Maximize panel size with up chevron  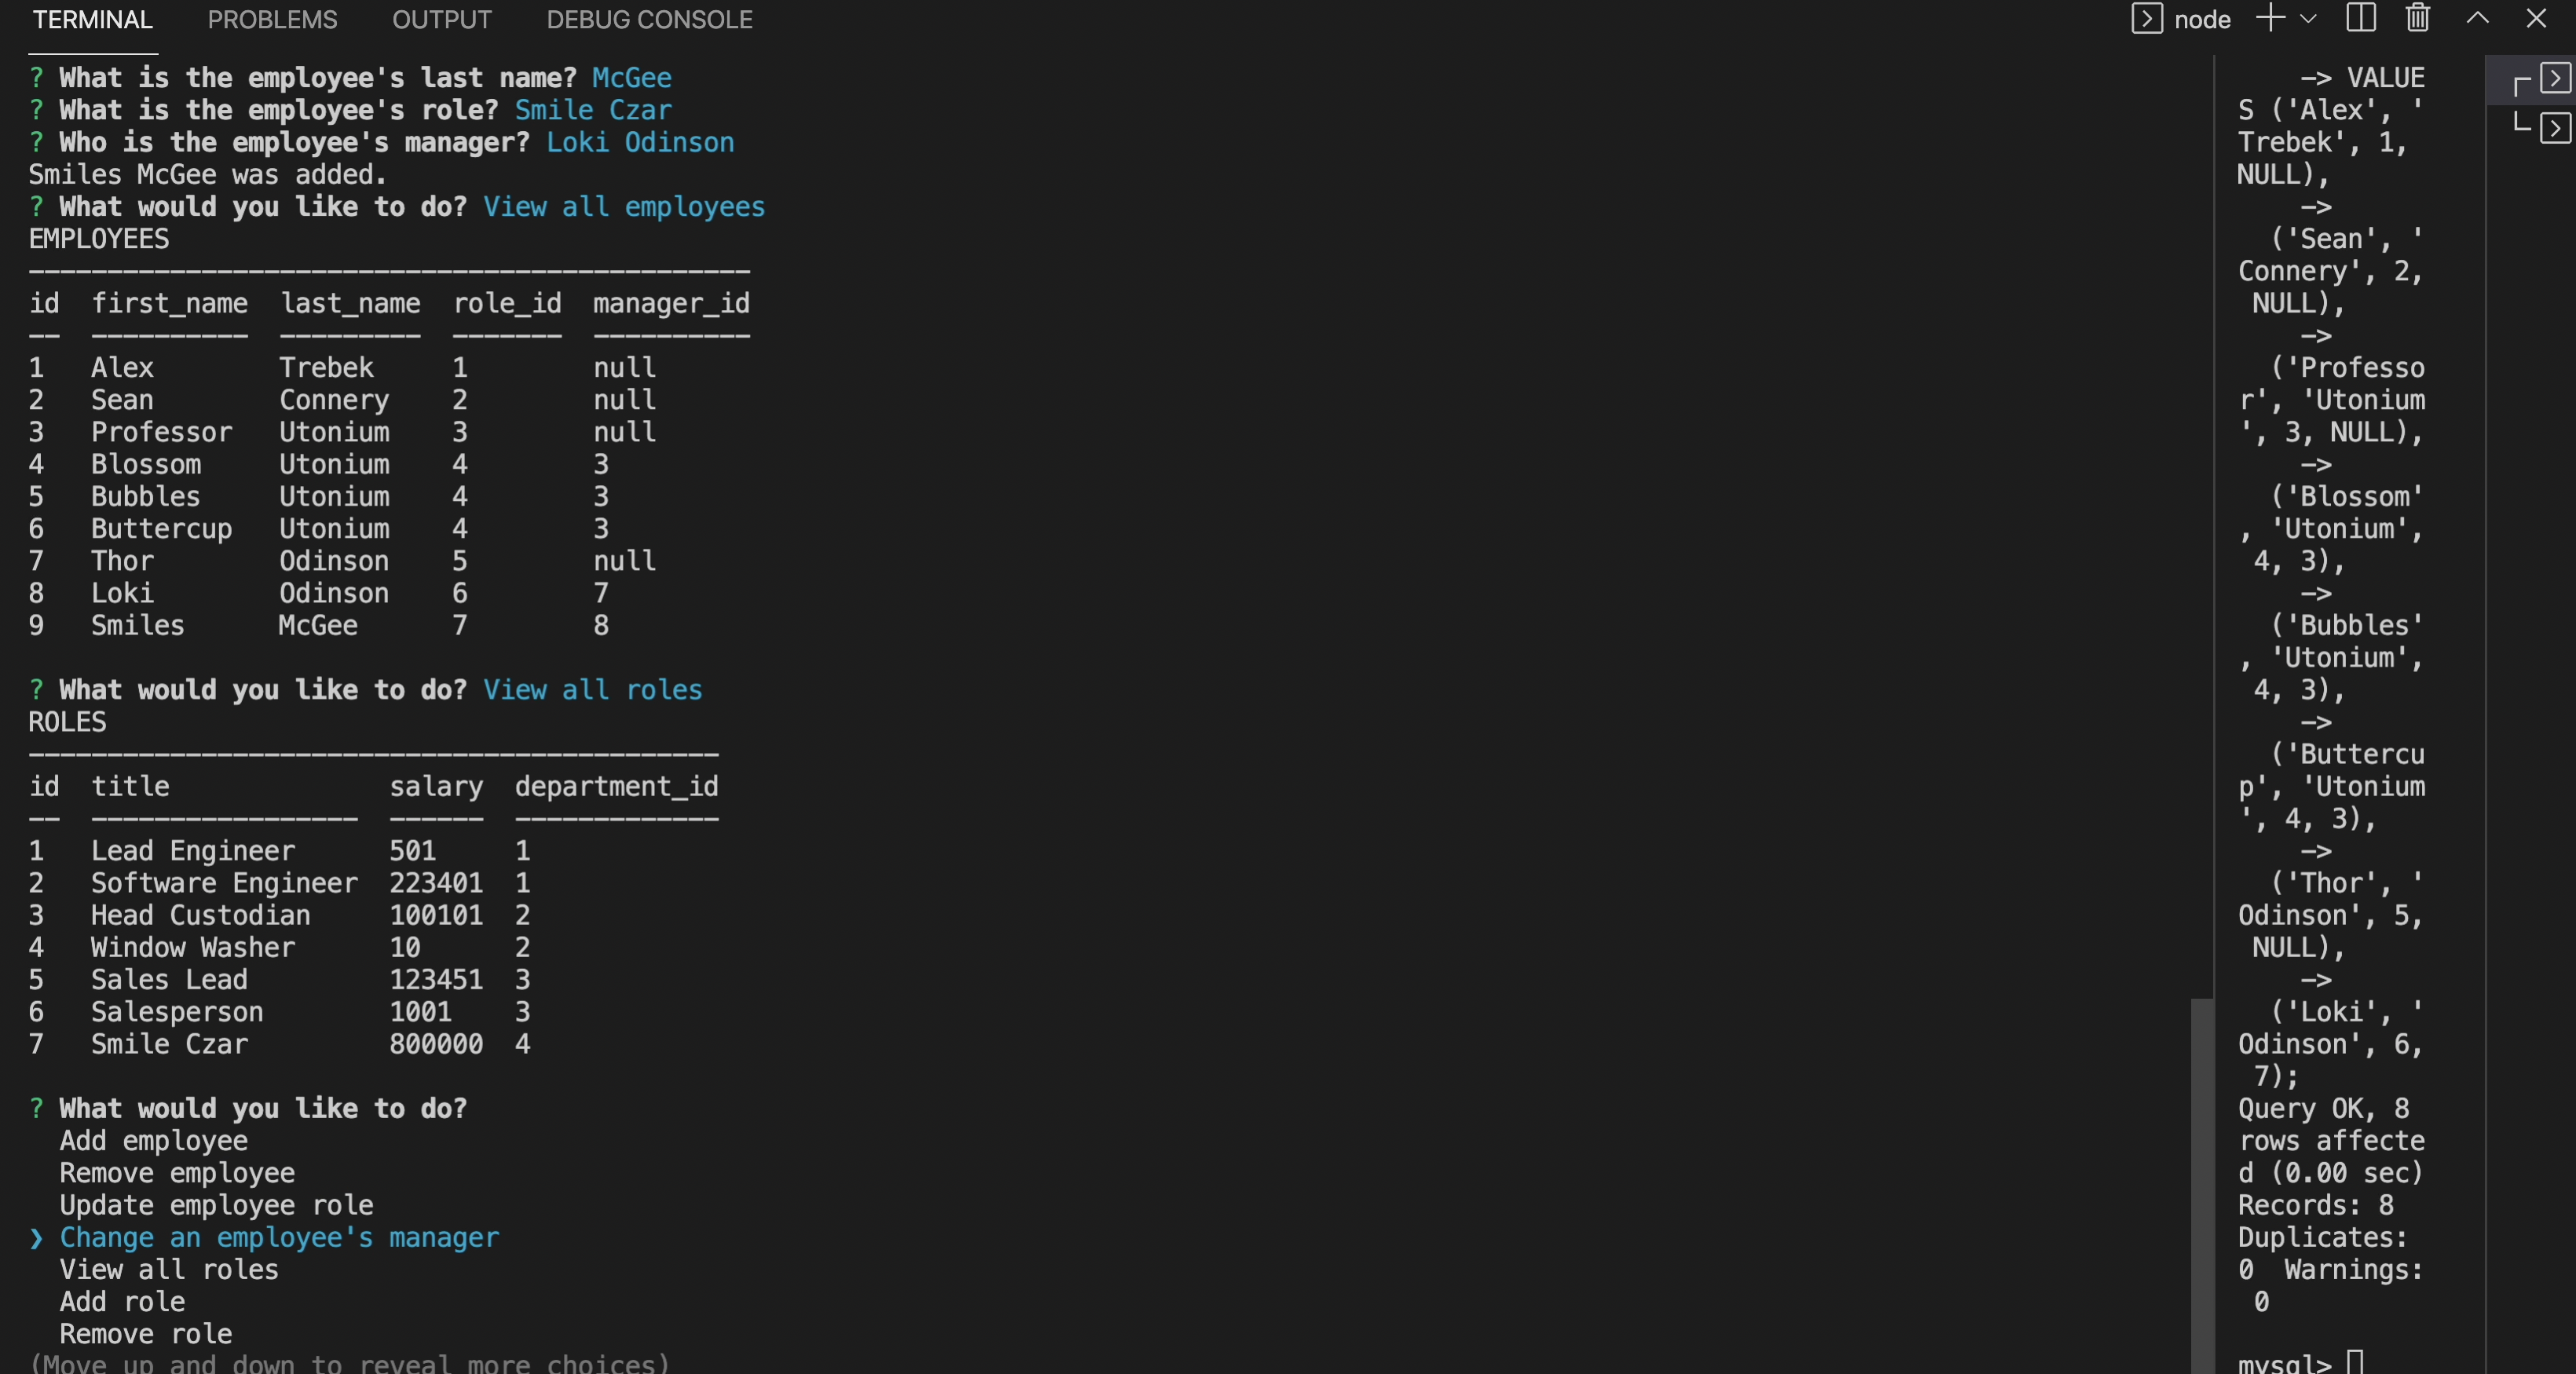pyautogui.click(x=2477, y=19)
